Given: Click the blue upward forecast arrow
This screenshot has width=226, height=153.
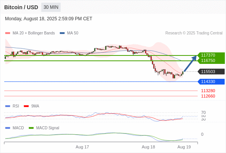Looking at the screenshot, I should point(190,63).
